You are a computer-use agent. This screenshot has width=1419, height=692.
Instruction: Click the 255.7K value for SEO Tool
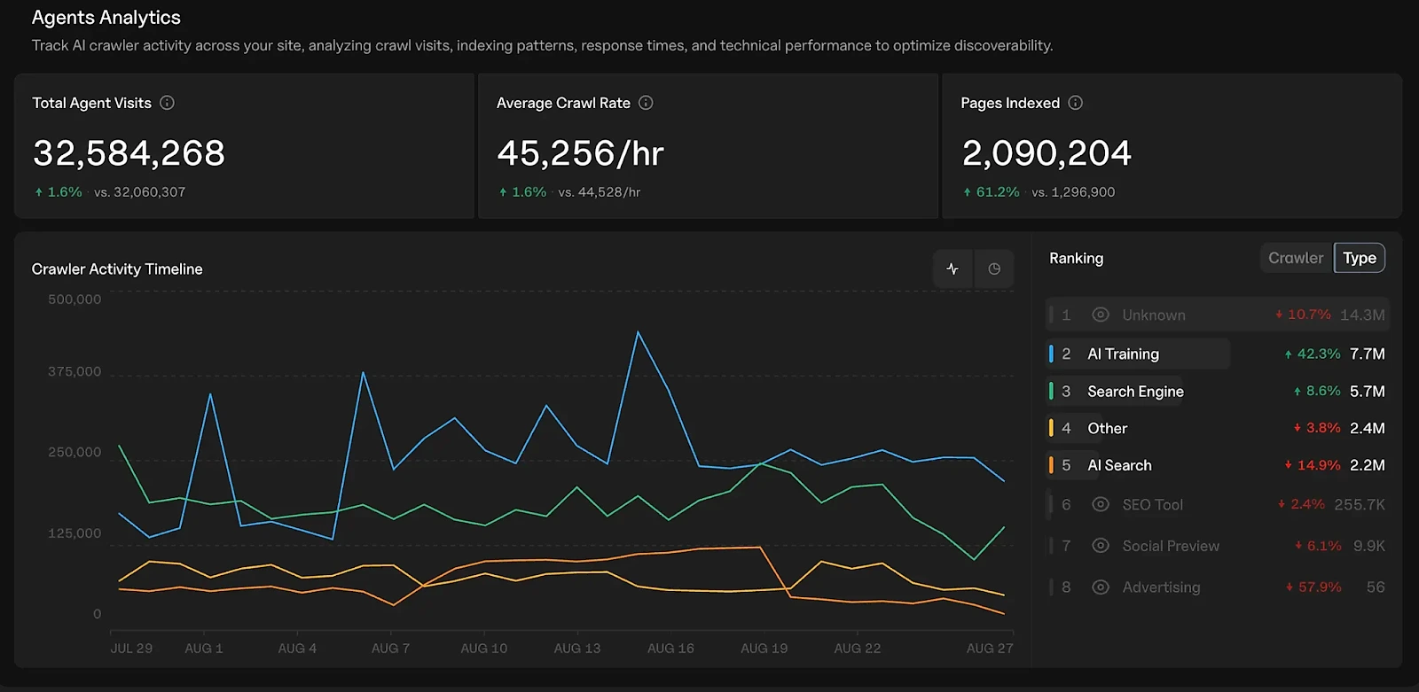(1360, 504)
